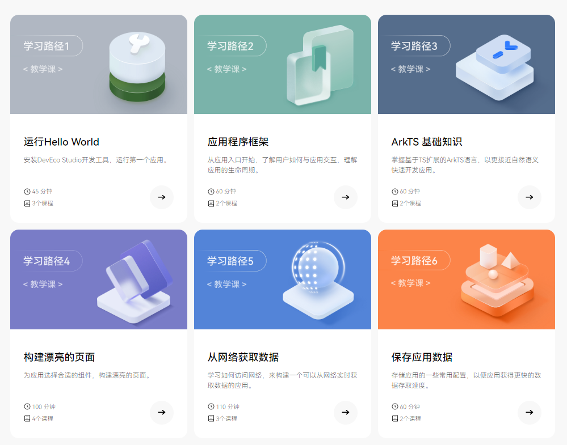Click the < 教学课 > tag under 学习路径1
The width and height of the screenshot is (567, 445).
[x=43, y=69]
